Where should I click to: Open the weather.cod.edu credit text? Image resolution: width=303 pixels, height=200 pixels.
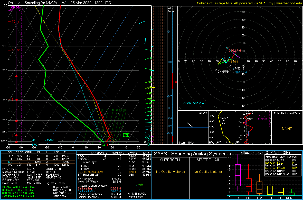click(x=249, y=3)
